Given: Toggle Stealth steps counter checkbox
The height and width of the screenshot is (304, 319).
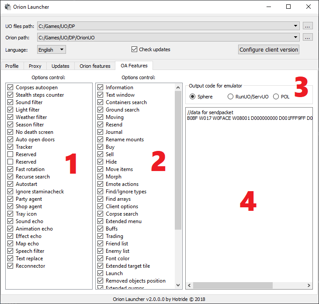Looking at the screenshot, I should click(10, 94).
